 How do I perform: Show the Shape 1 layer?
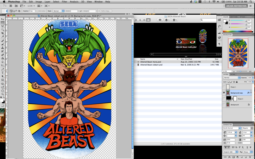tap(223, 87)
